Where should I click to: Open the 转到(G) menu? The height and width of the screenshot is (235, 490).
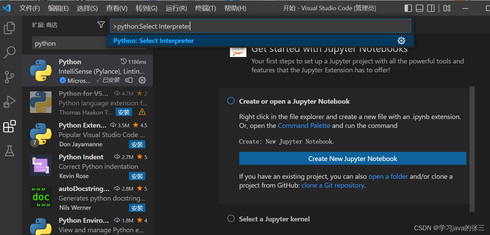pos(146,8)
